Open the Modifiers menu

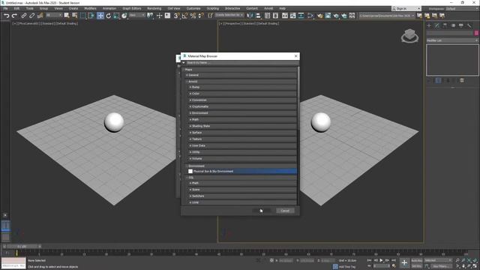(90, 8)
